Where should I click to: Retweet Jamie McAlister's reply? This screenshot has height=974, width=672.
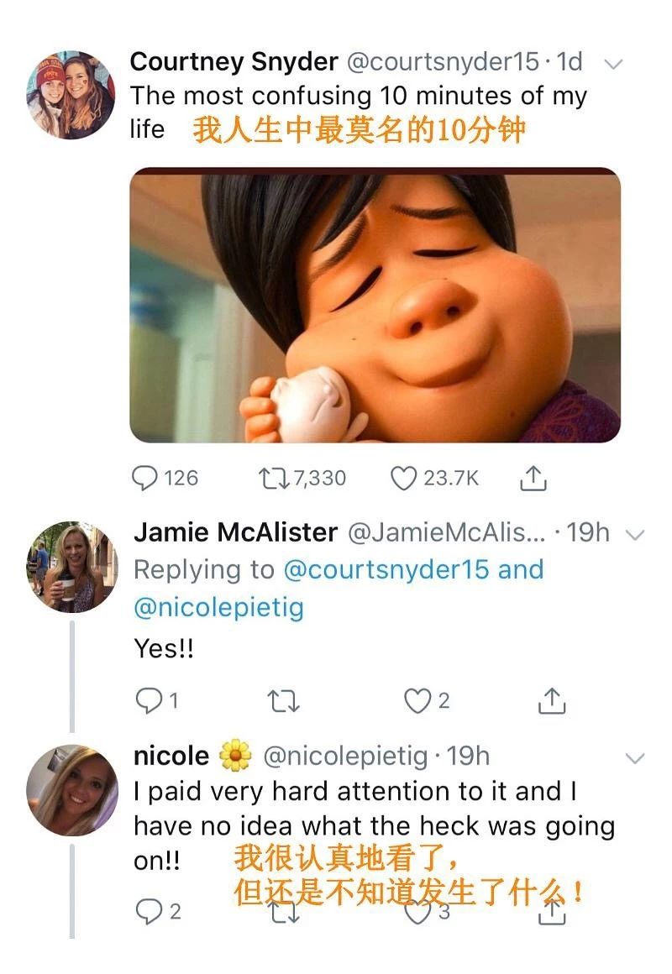(x=283, y=701)
